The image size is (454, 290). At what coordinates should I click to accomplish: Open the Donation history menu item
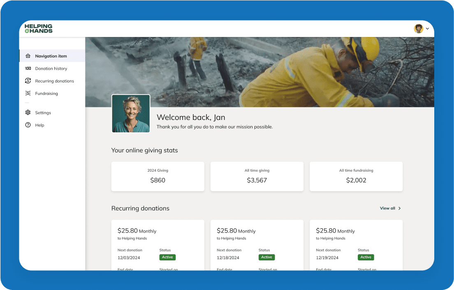[51, 69]
